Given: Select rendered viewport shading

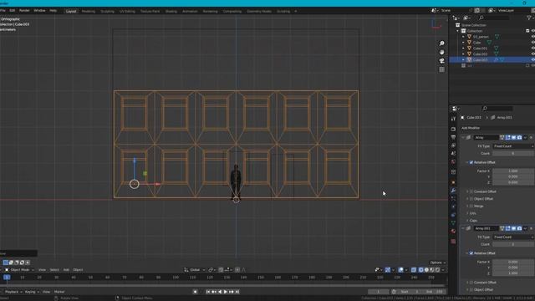Looking at the screenshot, I should tap(438, 270).
